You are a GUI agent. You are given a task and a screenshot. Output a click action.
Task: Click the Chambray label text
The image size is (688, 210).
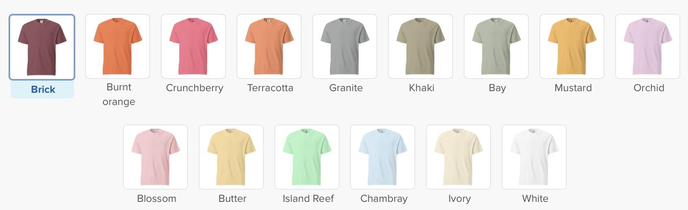pyautogui.click(x=384, y=199)
